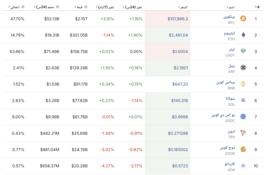The width and height of the screenshot is (265, 175).
Task: Click the Bitcoin orange coin icon
Action: [243, 19]
